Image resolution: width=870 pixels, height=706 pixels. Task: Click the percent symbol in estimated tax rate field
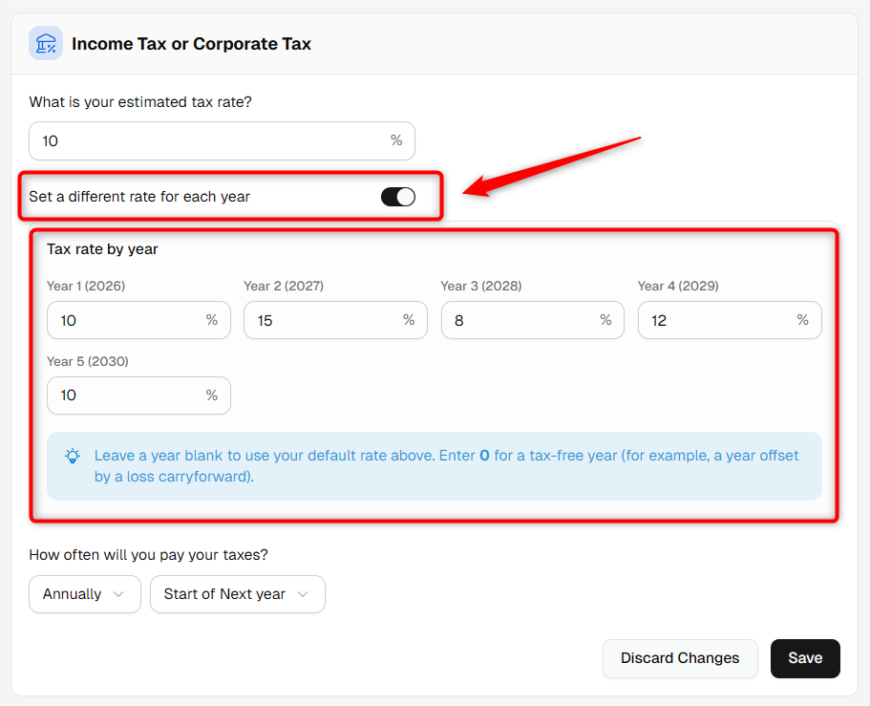click(x=396, y=139)
